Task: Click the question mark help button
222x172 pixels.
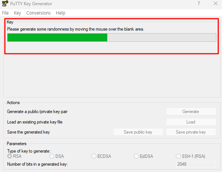Action: (199, 3)
